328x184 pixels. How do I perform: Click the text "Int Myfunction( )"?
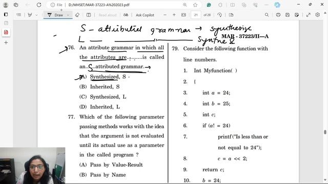pos(215,71)
